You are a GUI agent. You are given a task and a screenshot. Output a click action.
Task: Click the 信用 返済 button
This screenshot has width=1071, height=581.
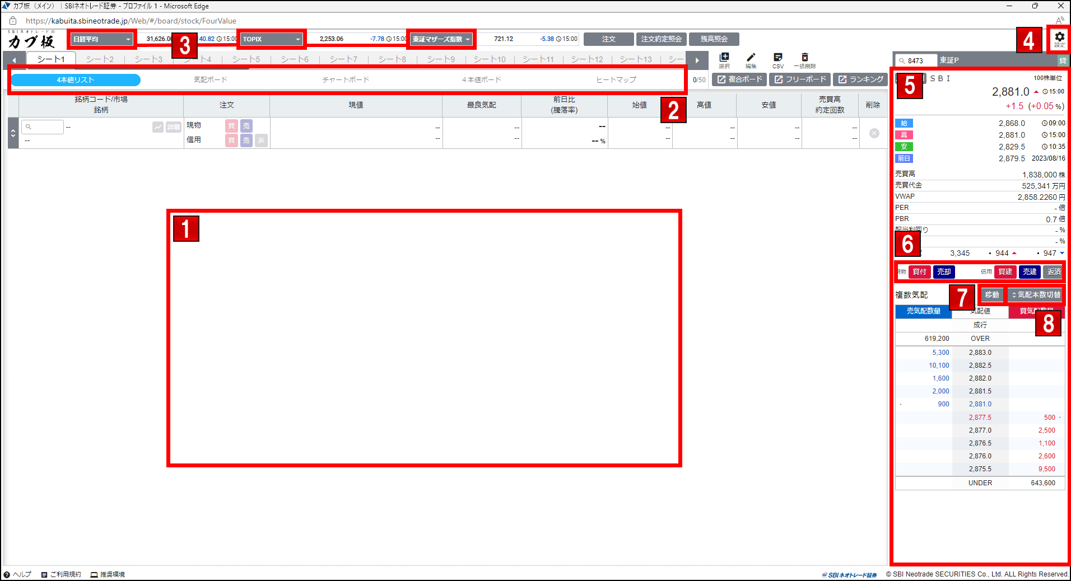(1053, 272)
